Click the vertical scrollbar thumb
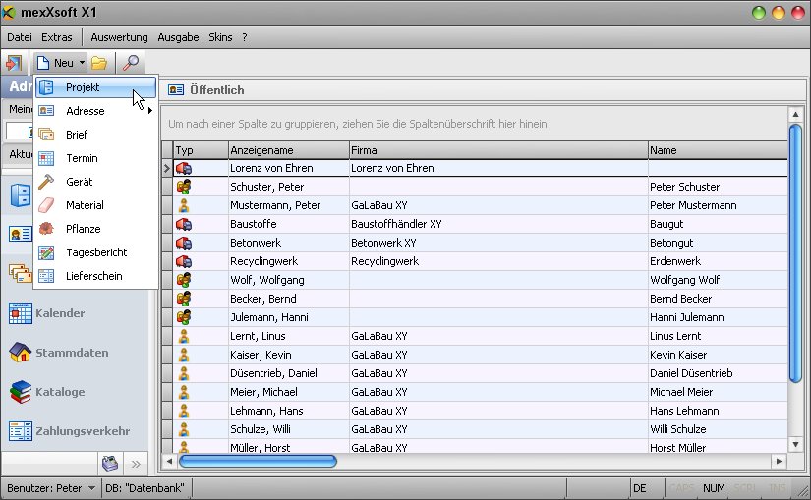This screenshot has height=500, width=811. (x=795, y=253)
